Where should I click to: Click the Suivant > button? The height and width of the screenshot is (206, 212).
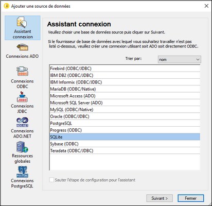pyautogui.click(x=160, y=198)
